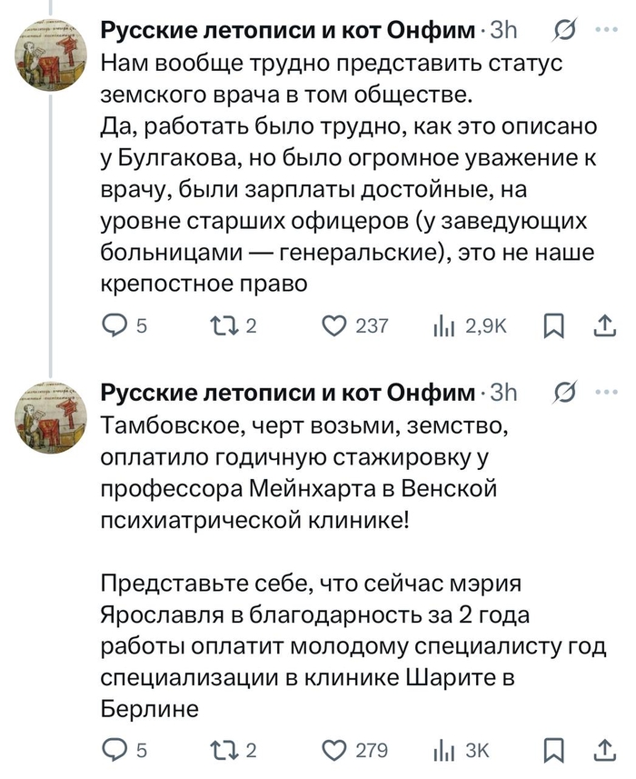
Task: Click the Grok icon on first tweet
Action: tap(563, 31)
